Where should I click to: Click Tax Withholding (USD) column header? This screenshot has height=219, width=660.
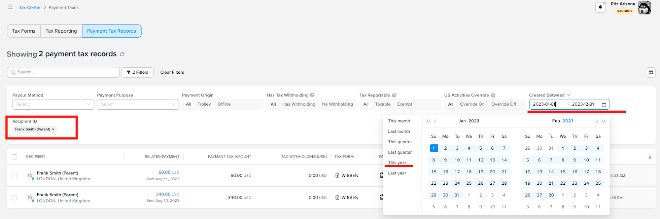(304, 157)
